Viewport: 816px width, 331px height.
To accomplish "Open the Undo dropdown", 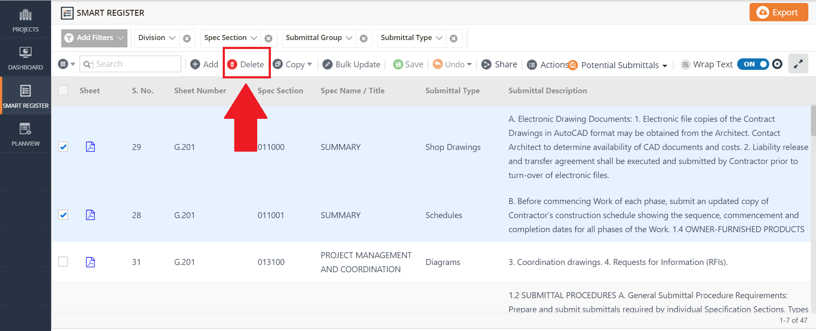I will point(452,64).
